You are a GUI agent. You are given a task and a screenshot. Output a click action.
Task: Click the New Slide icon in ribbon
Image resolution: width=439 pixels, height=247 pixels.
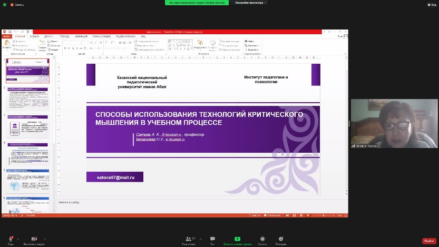coord(42,45)
